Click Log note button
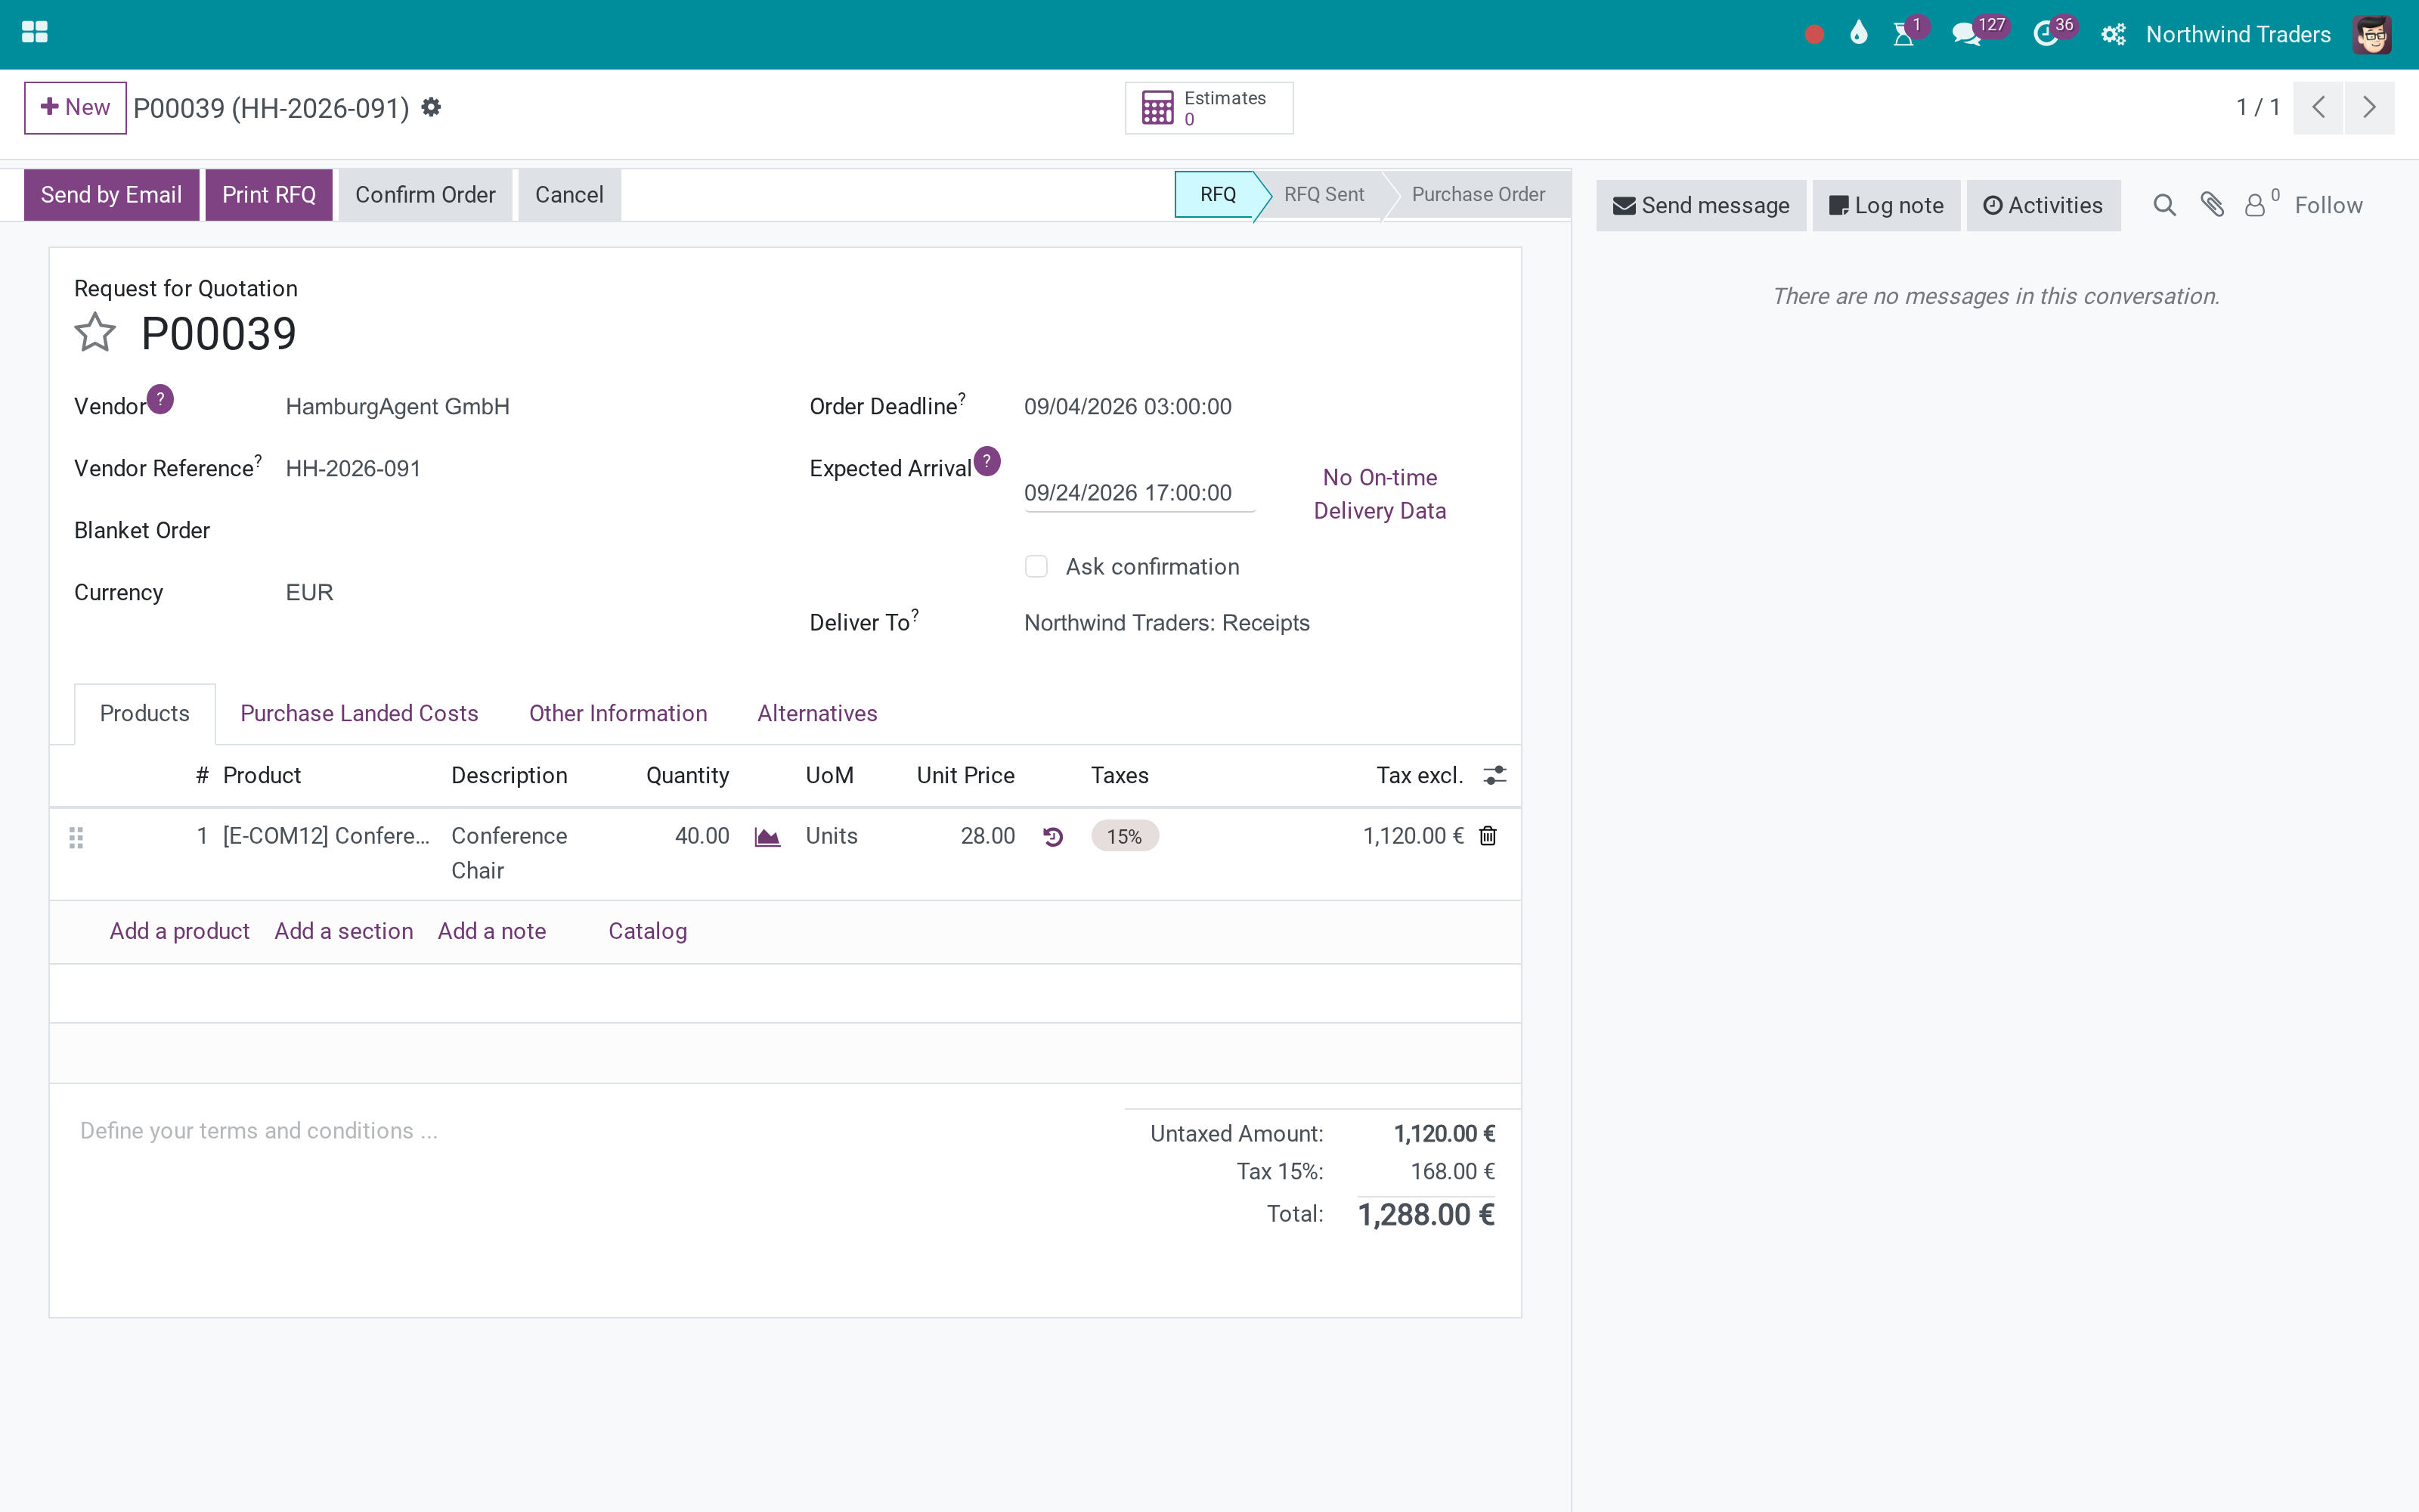 [1885, 206]
